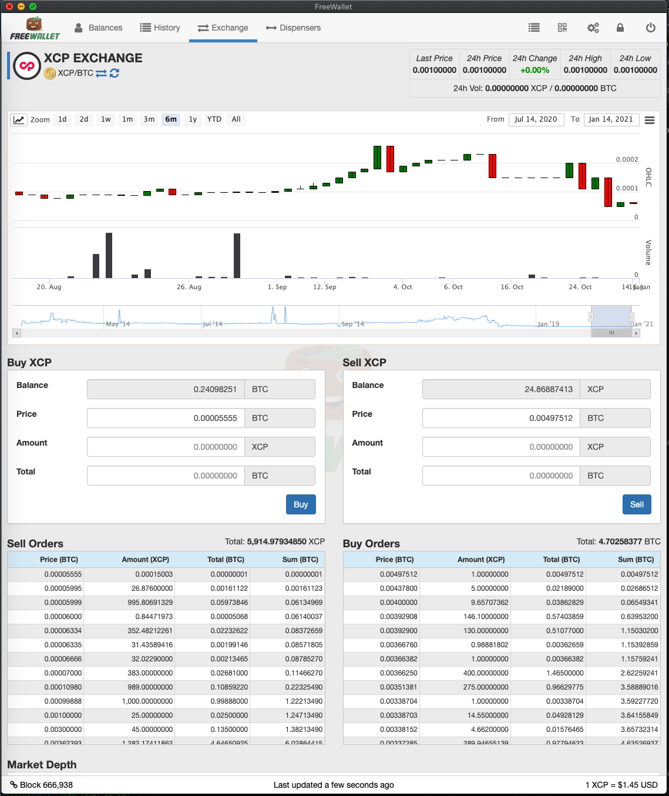Select buy order priced 0.00400000
The image size is (669, 796).
502,603
